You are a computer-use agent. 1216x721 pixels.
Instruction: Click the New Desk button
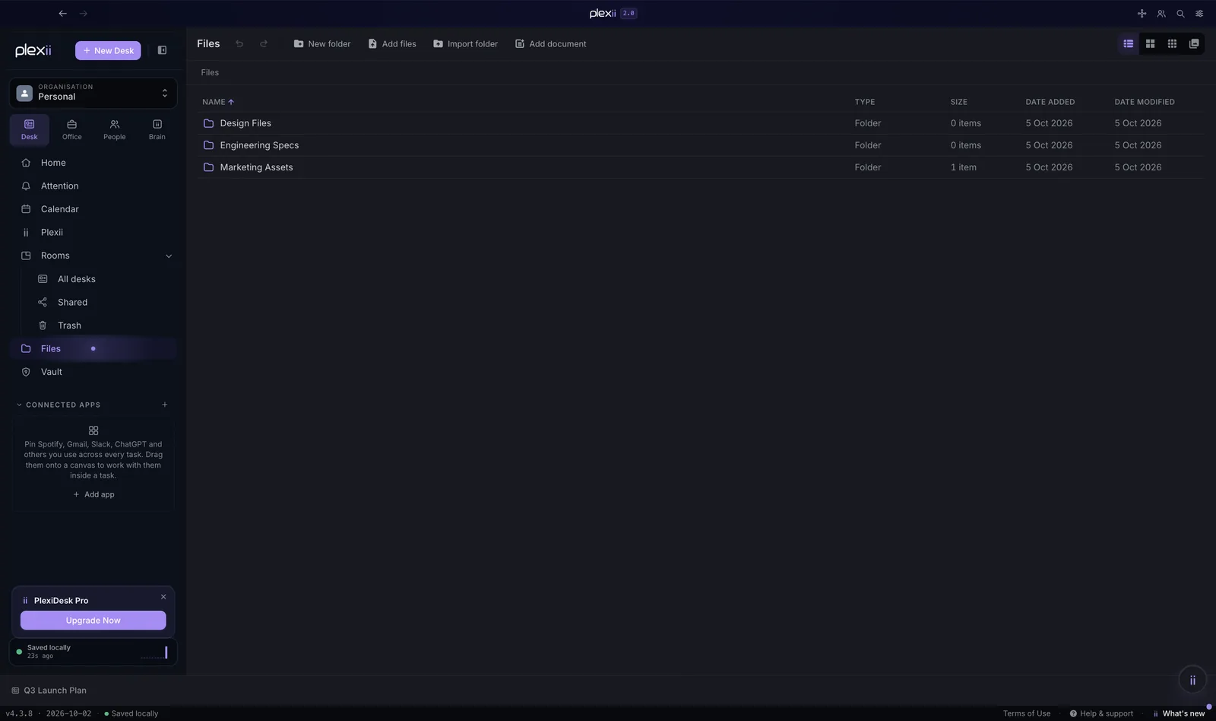[x=108, y=50]
